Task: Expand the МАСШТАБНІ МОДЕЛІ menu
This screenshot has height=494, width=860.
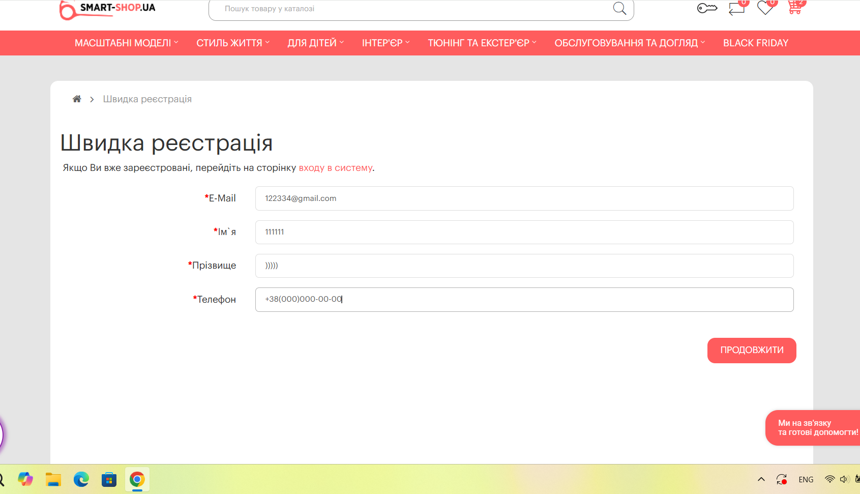Action: click(x=126, y=43)
